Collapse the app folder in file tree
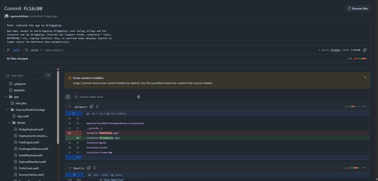The image size is (378, 181). click(x=6, y=97)
